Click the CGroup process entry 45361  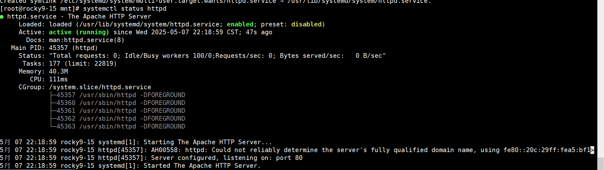(121, 111)
